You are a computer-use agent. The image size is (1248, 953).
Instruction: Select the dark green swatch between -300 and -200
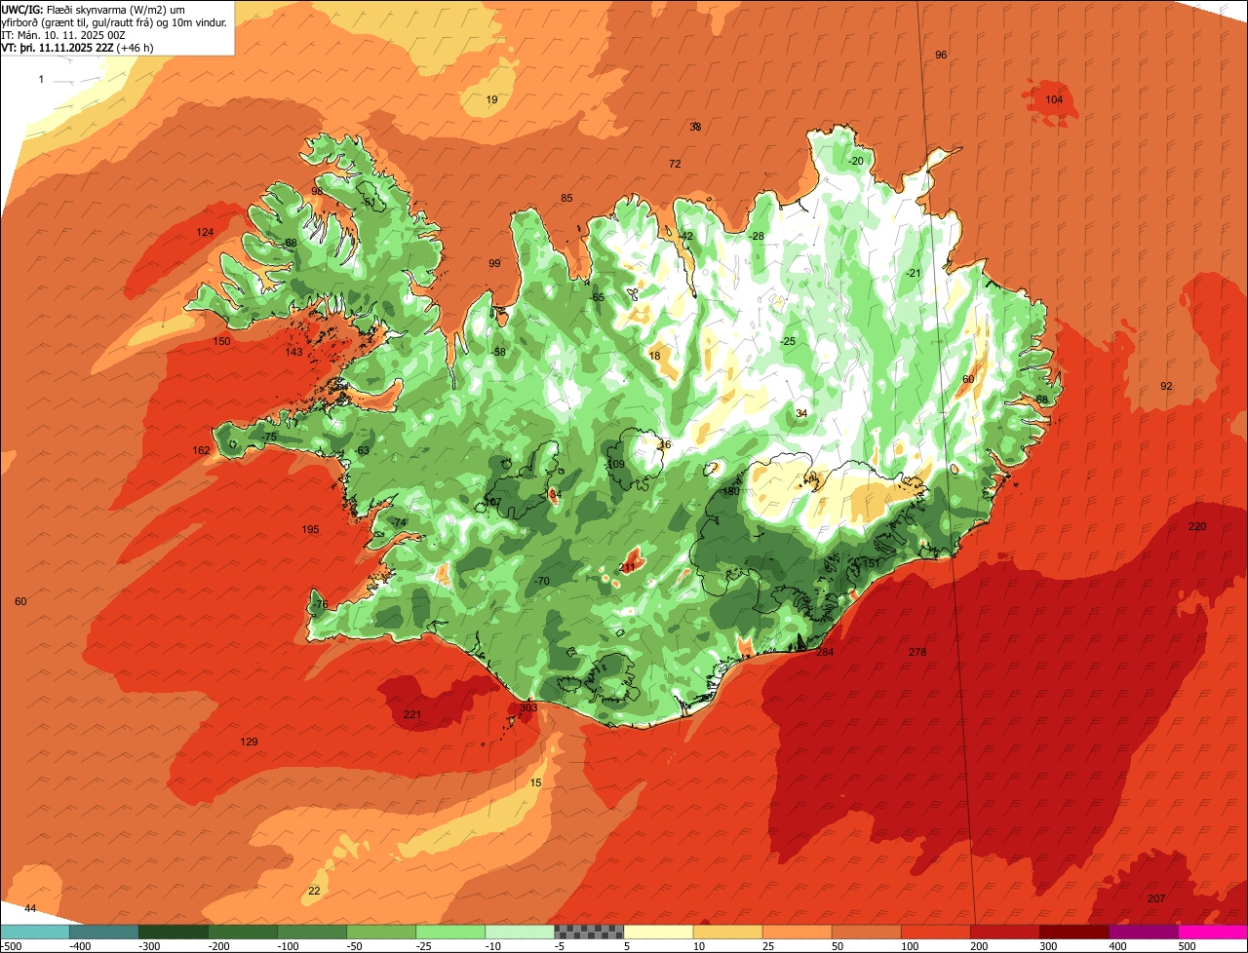(x=174, y=932)
